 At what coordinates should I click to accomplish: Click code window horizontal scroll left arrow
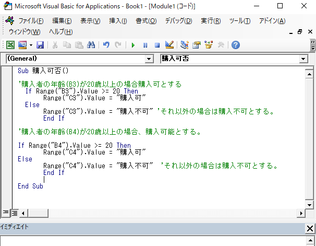point(23,213)
